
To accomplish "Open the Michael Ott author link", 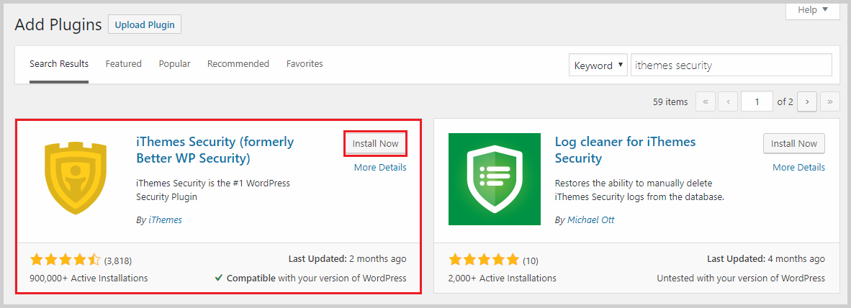I will click(590, 220).
